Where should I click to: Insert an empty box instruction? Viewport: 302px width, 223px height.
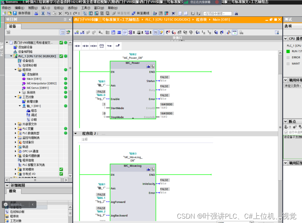click(102, 46)
